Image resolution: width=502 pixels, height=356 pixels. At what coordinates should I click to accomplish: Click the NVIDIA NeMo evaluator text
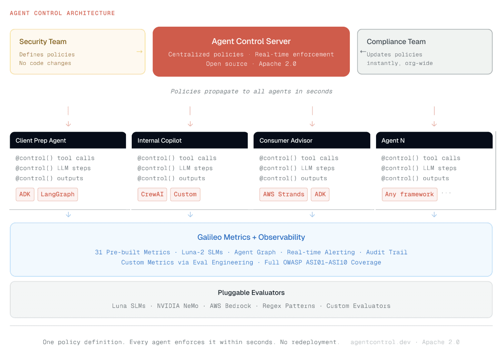pyautogui.click(x=178, y=306)
